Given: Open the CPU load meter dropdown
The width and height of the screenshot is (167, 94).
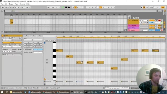Looking at the screenshot, I should (x=160, y=7).
